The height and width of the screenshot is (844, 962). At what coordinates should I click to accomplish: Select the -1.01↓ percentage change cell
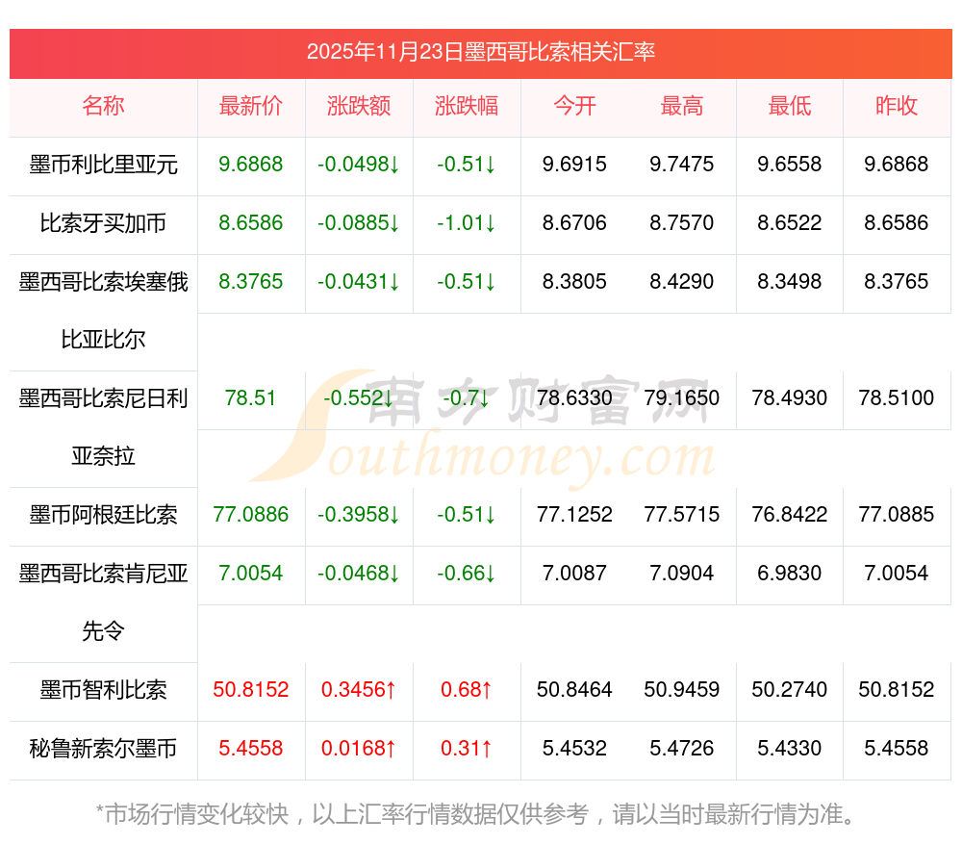click(467, 223)
